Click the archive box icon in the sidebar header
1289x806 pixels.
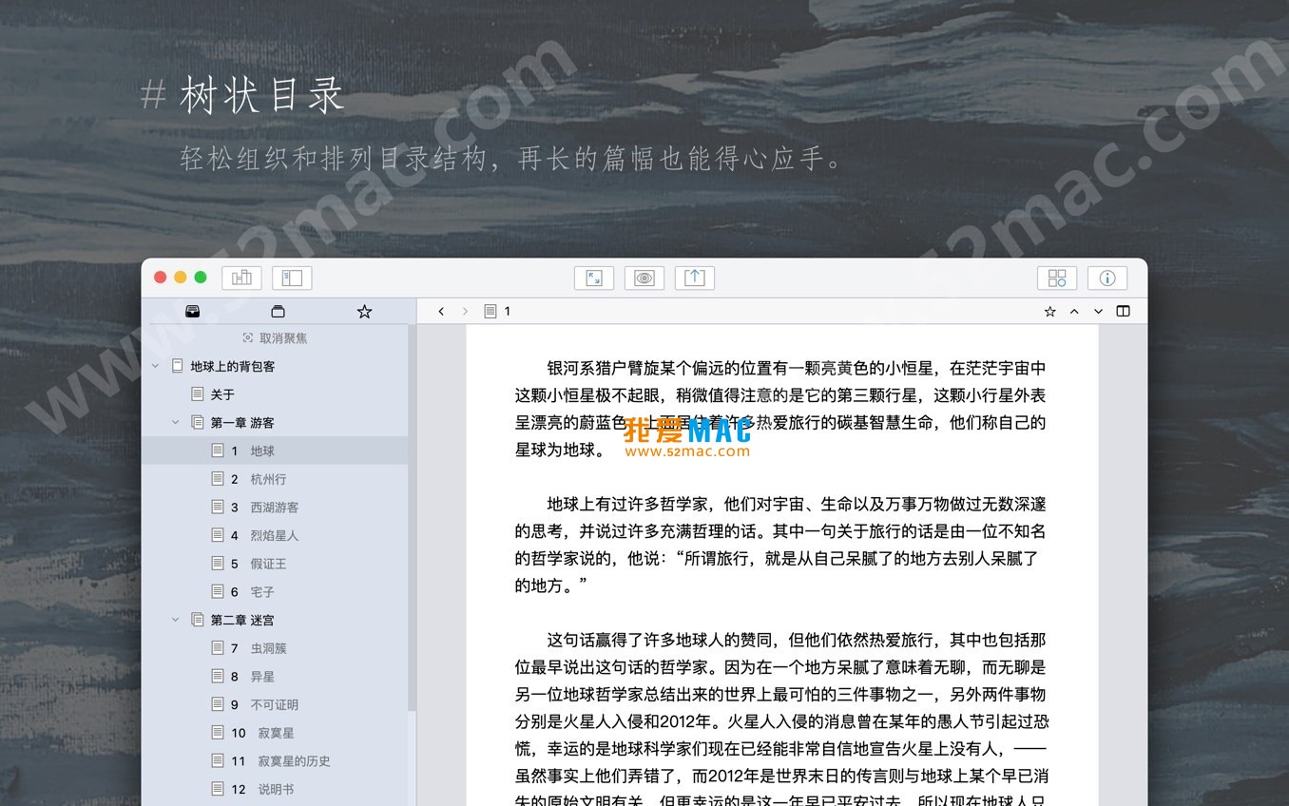coord(278,311)
